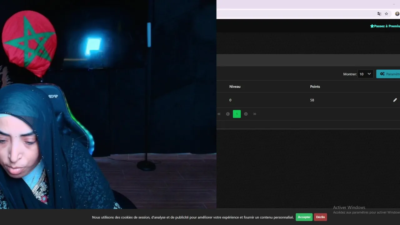Click the Passez à Premium link
The width and height of the screenshot is (400, 225).
tap(385, 26)
